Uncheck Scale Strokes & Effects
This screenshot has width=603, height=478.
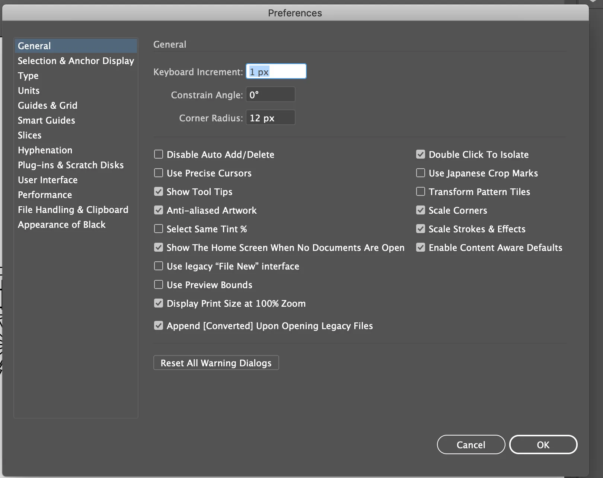(421, 229)
